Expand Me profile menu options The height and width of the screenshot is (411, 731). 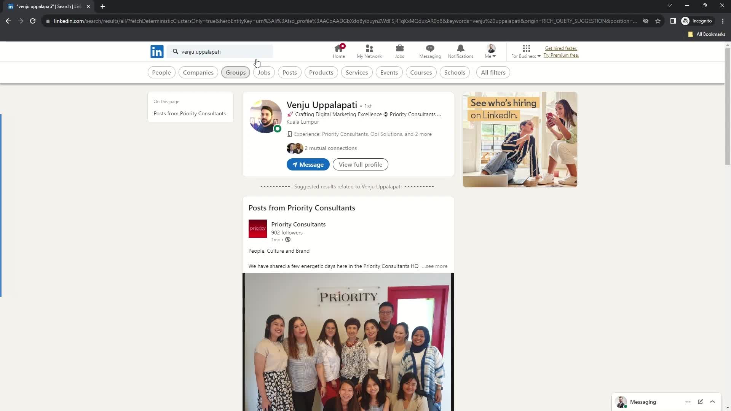pos(491,52)
